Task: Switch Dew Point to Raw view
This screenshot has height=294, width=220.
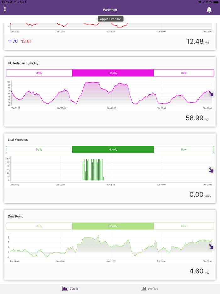Action: click(x=184, y=226)
